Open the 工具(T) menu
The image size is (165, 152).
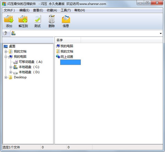tap(66, 10)
